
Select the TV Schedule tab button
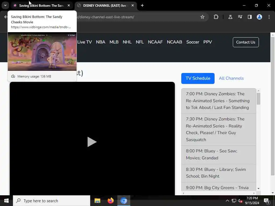tap(198, 78)
